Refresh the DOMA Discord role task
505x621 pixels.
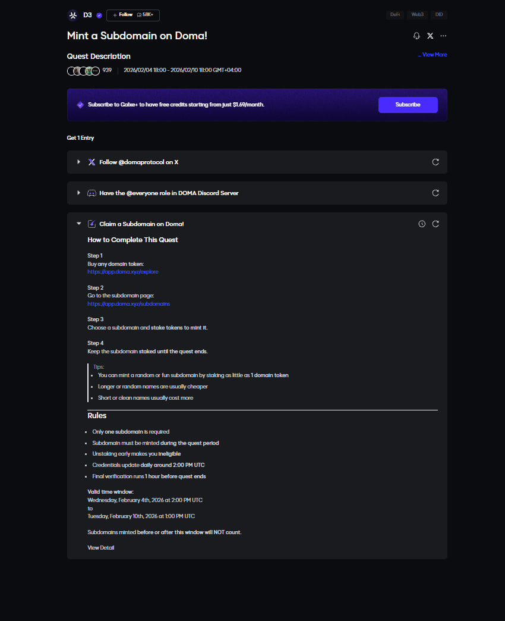click(x=435, y=193)
